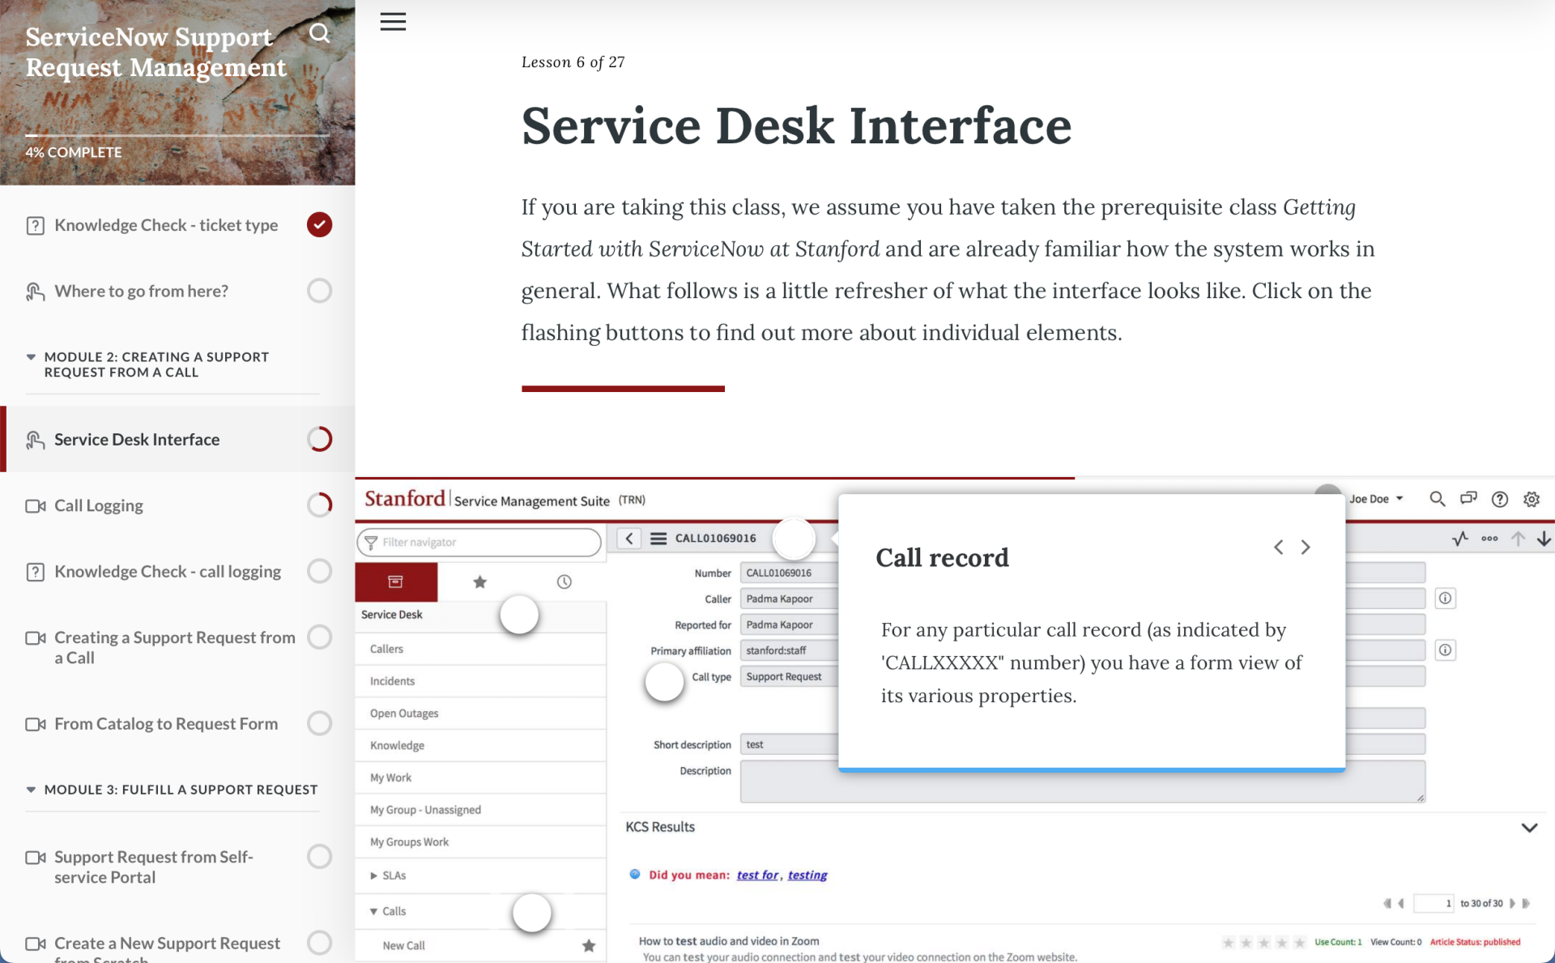Click the completed checkmark for ticket type
The width and height of the screenshot is (1555, 963).
319,224
